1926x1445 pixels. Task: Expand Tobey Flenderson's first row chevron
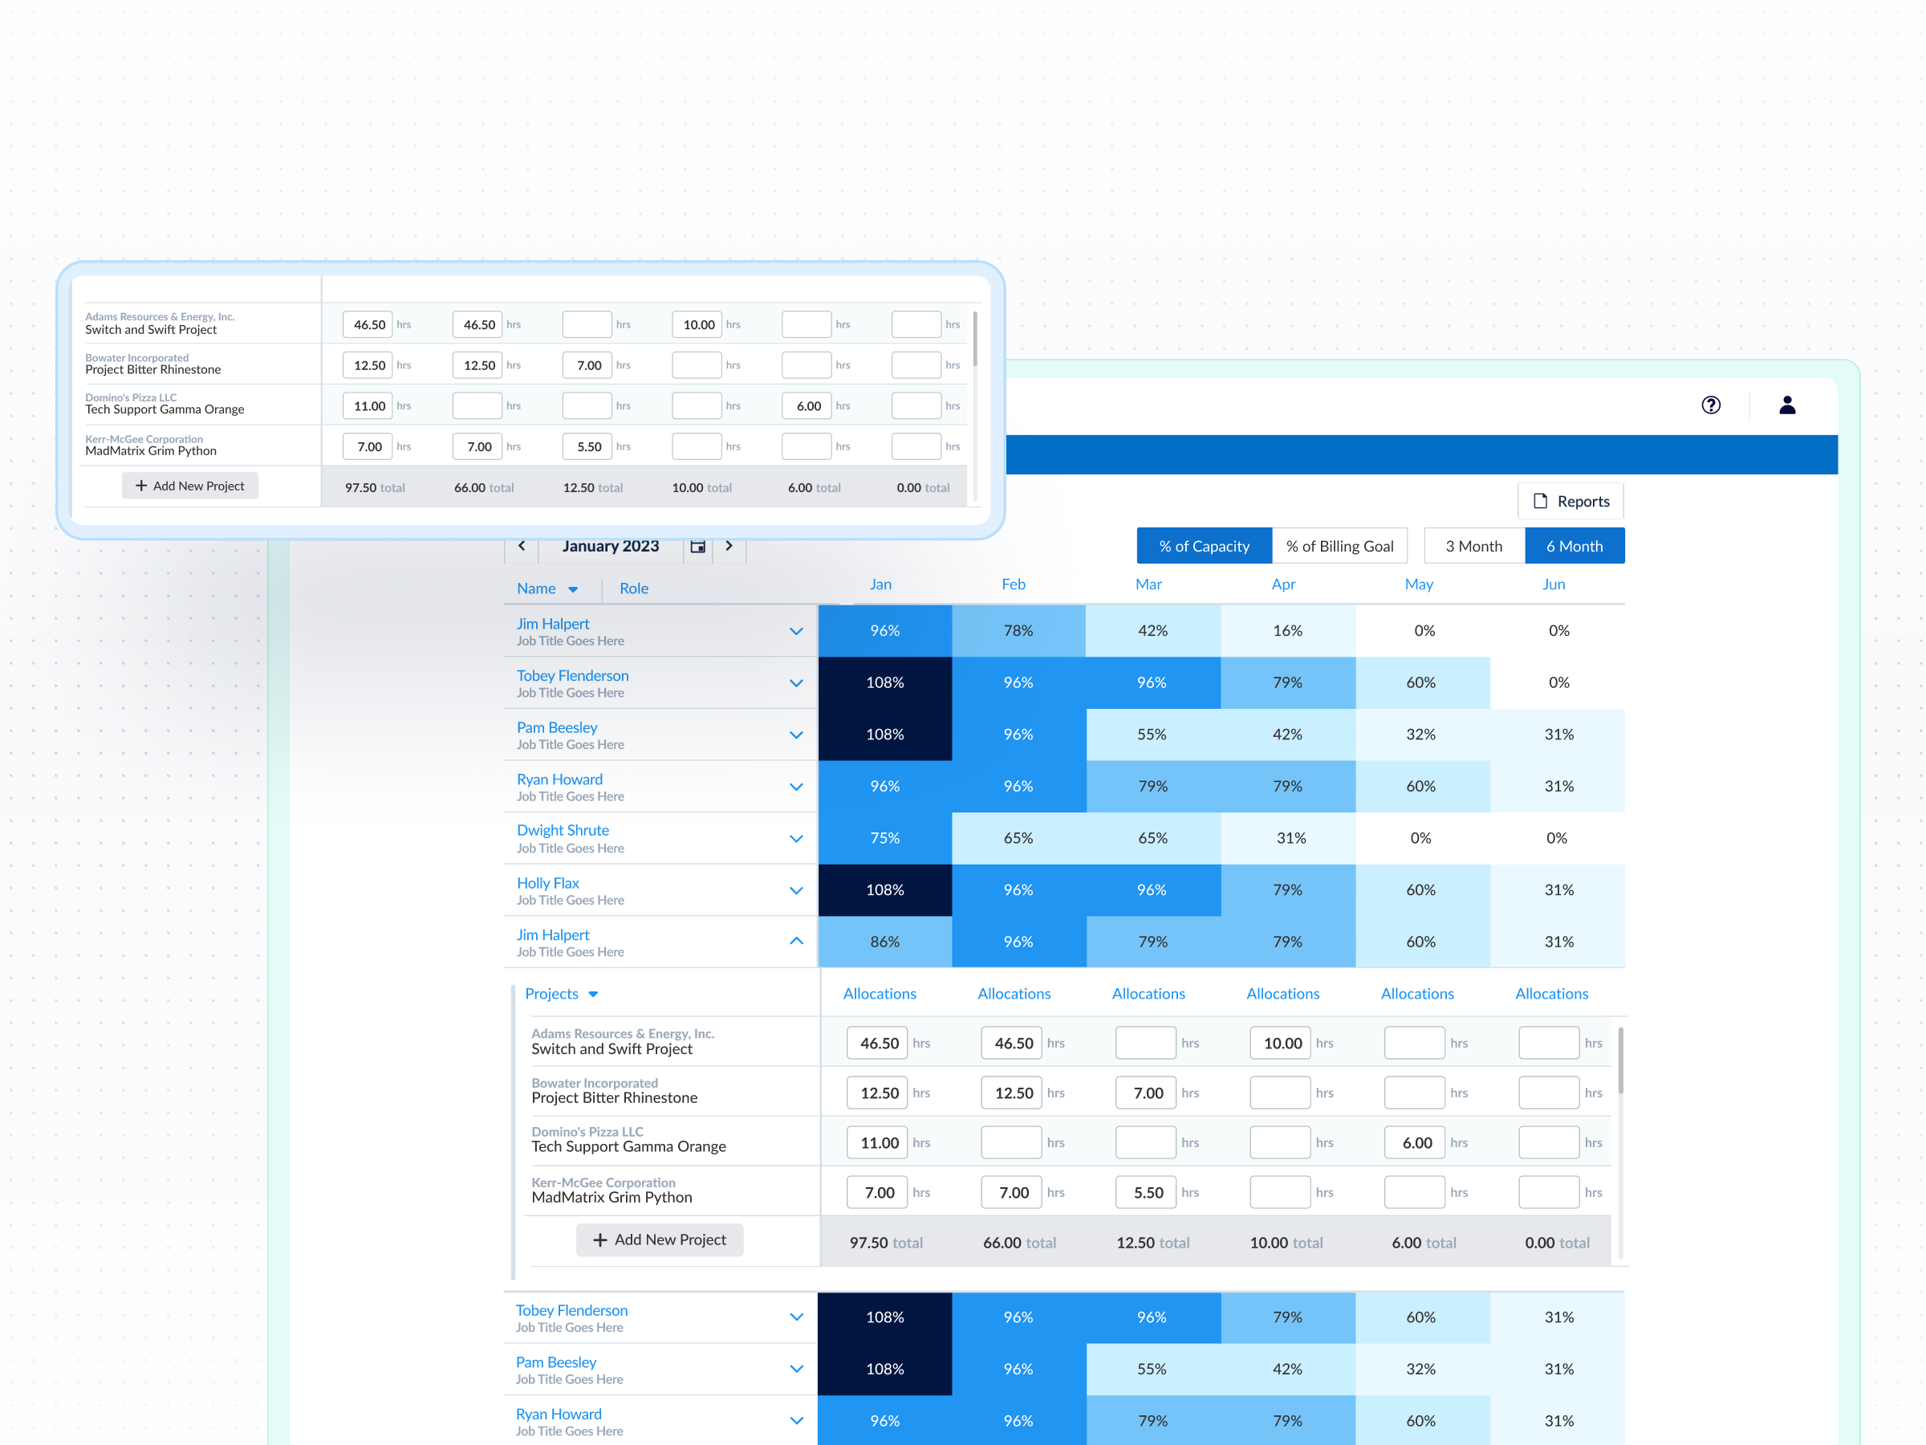(796, 683)
